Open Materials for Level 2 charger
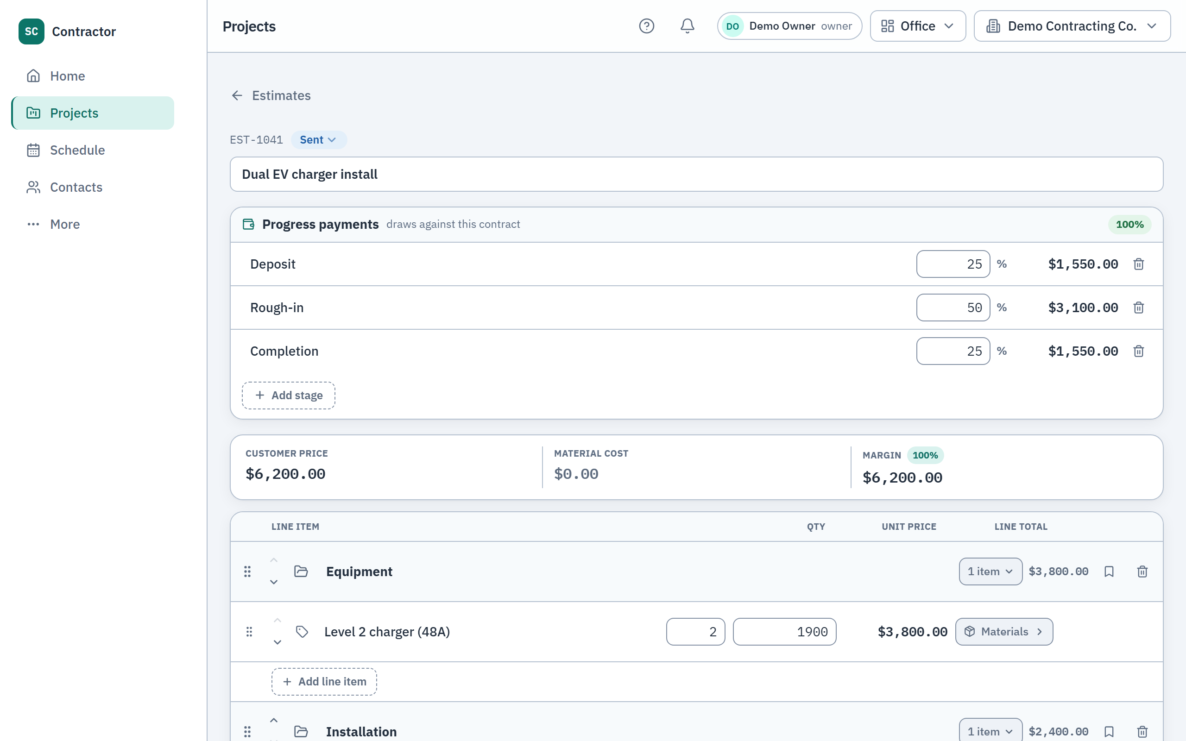The width and height of the screenshot is (1186, 741). point(1003,632)
